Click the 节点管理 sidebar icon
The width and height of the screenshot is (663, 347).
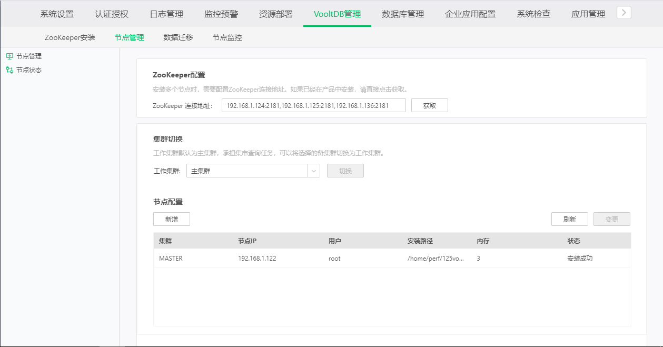9,56
